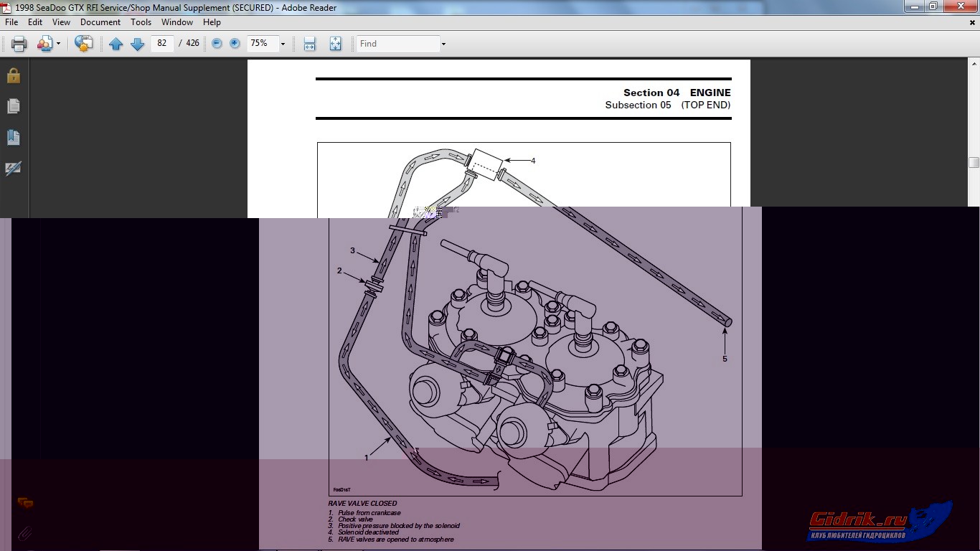Open the Attachments paperclip panel
980x551 pixels.
(25, 533)
